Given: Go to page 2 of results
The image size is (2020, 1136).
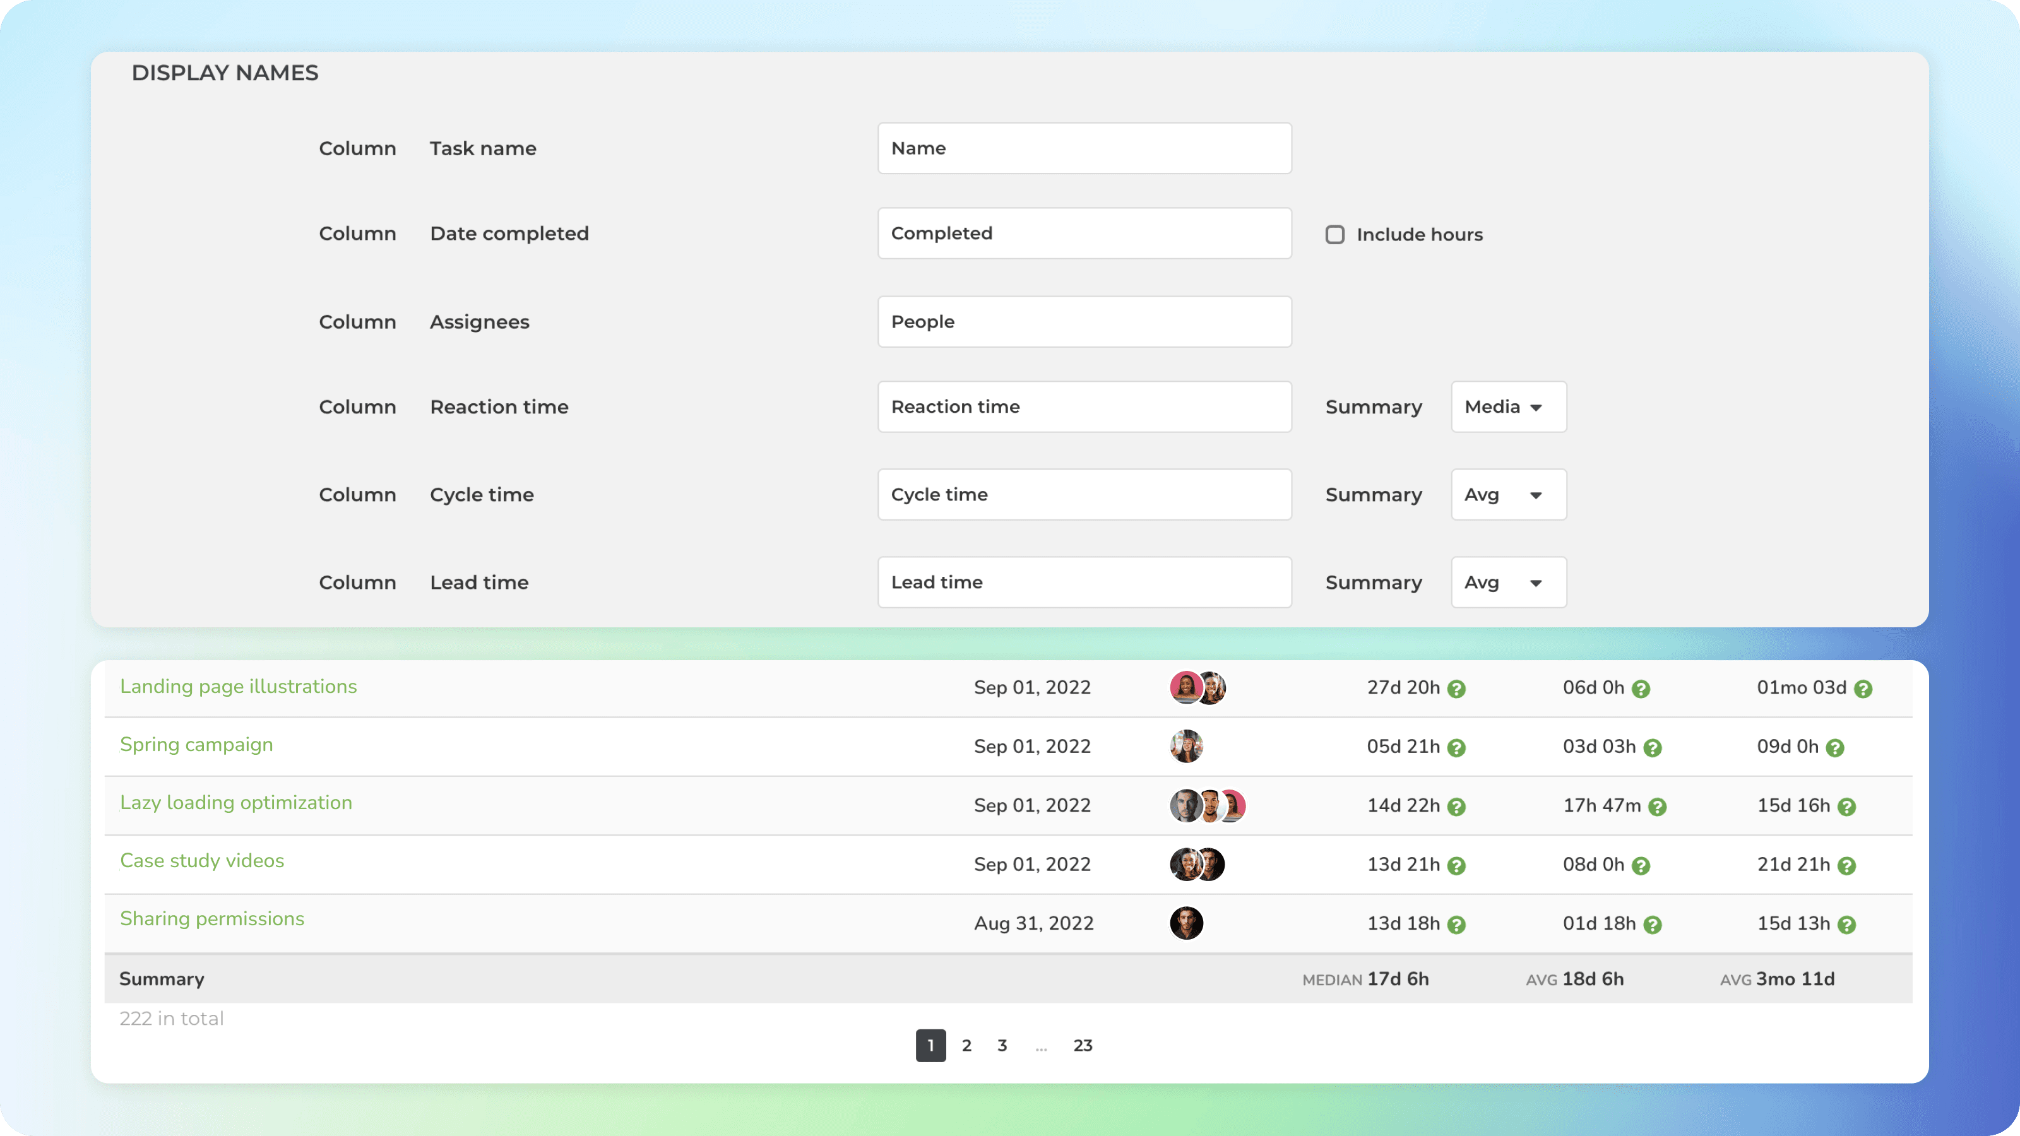Looking at the screenshot, I should (966, 1045).
